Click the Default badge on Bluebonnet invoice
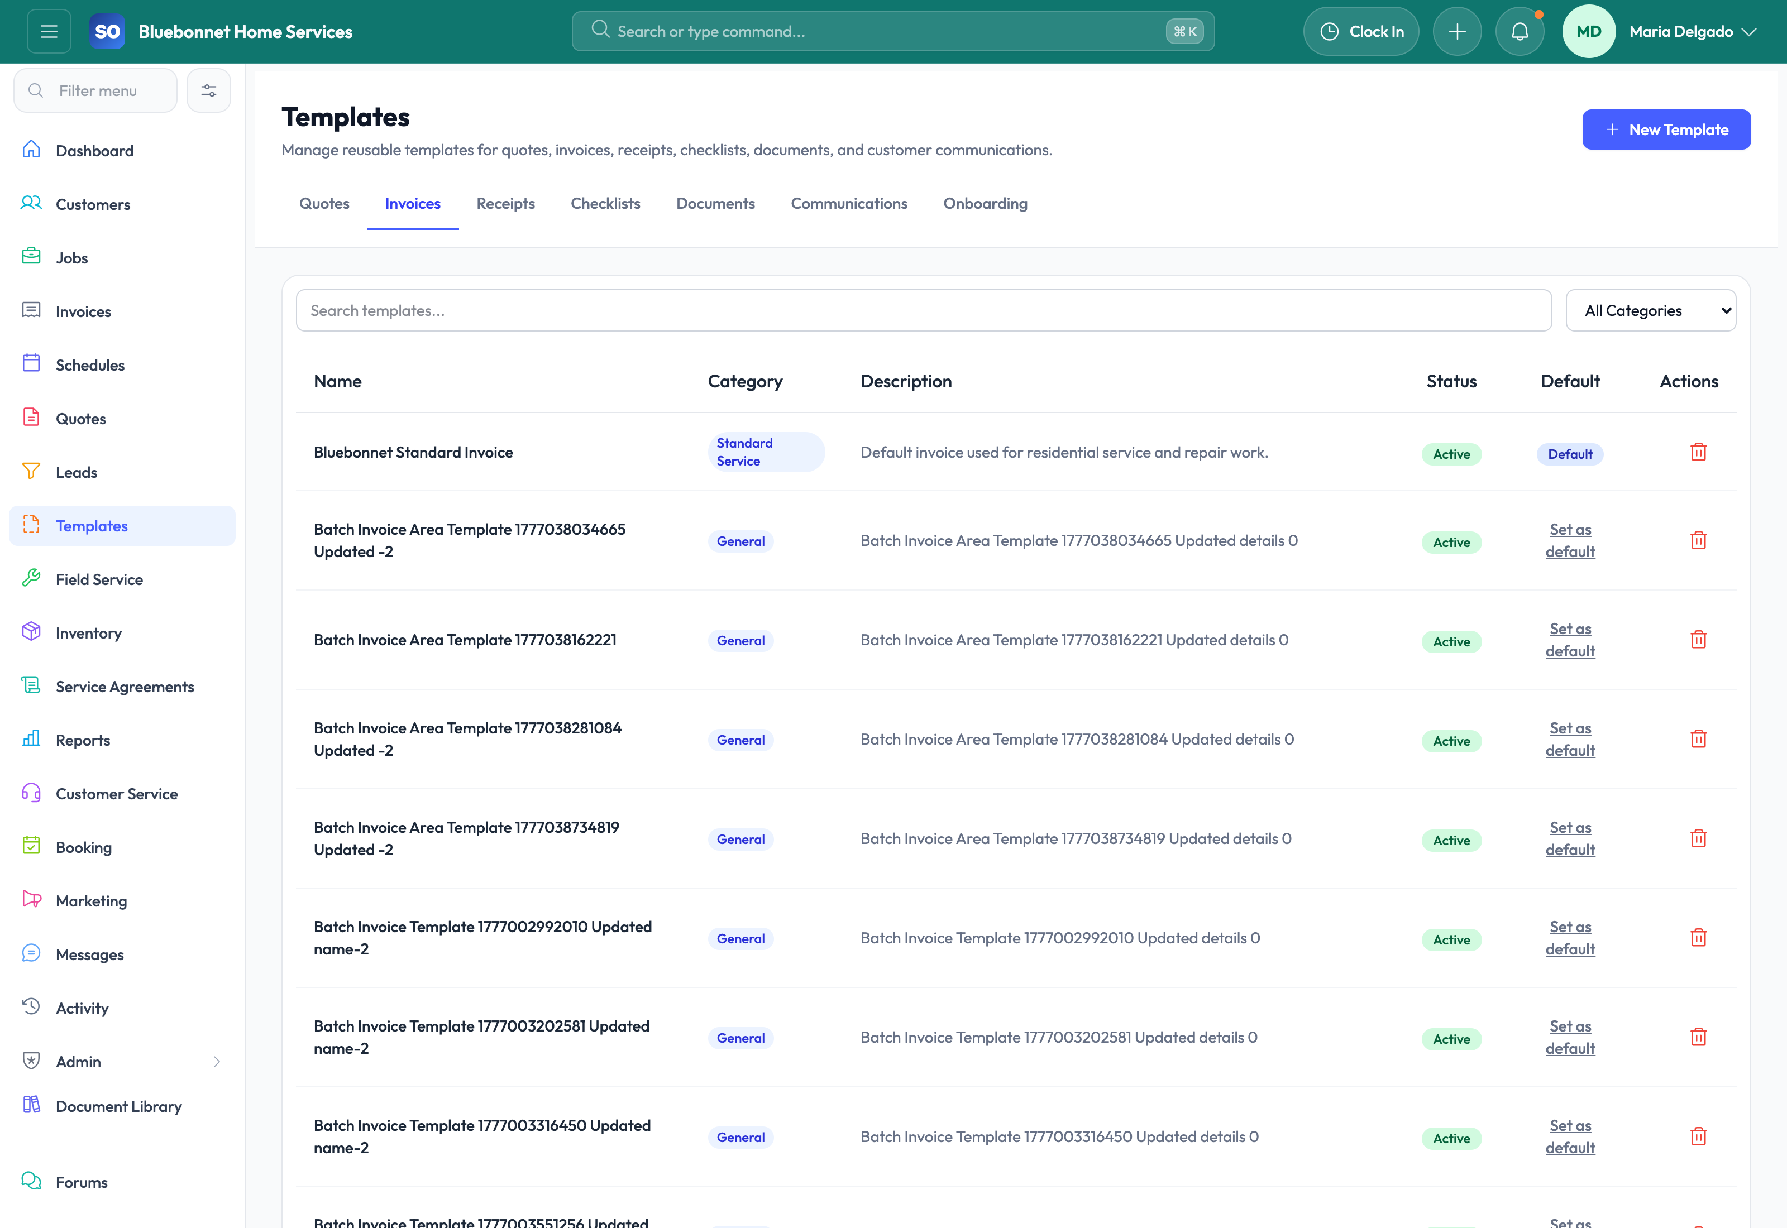The width and height of the screenshot is (1787, 1228). [1570, 454]
